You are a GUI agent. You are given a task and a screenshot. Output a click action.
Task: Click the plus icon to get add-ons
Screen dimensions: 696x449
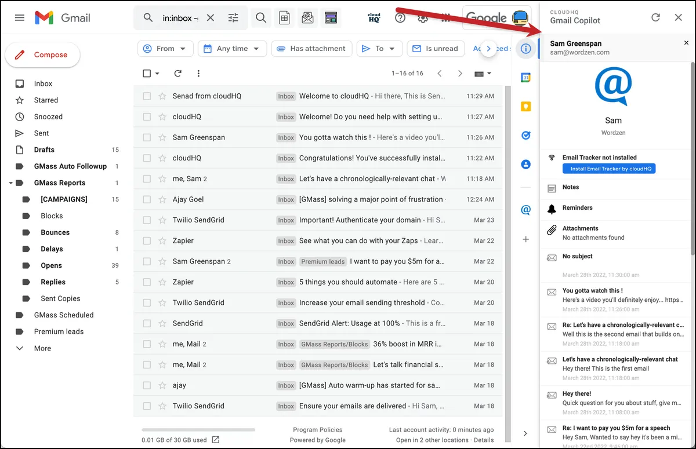click(526, 239)
